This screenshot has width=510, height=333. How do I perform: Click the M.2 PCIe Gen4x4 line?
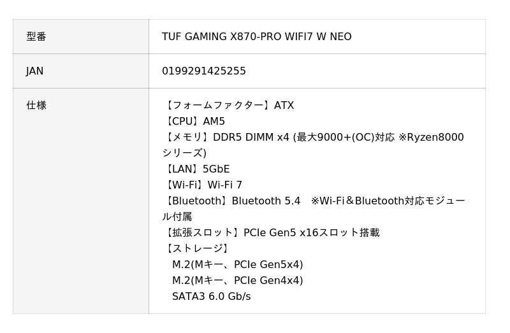coord(237,281)
